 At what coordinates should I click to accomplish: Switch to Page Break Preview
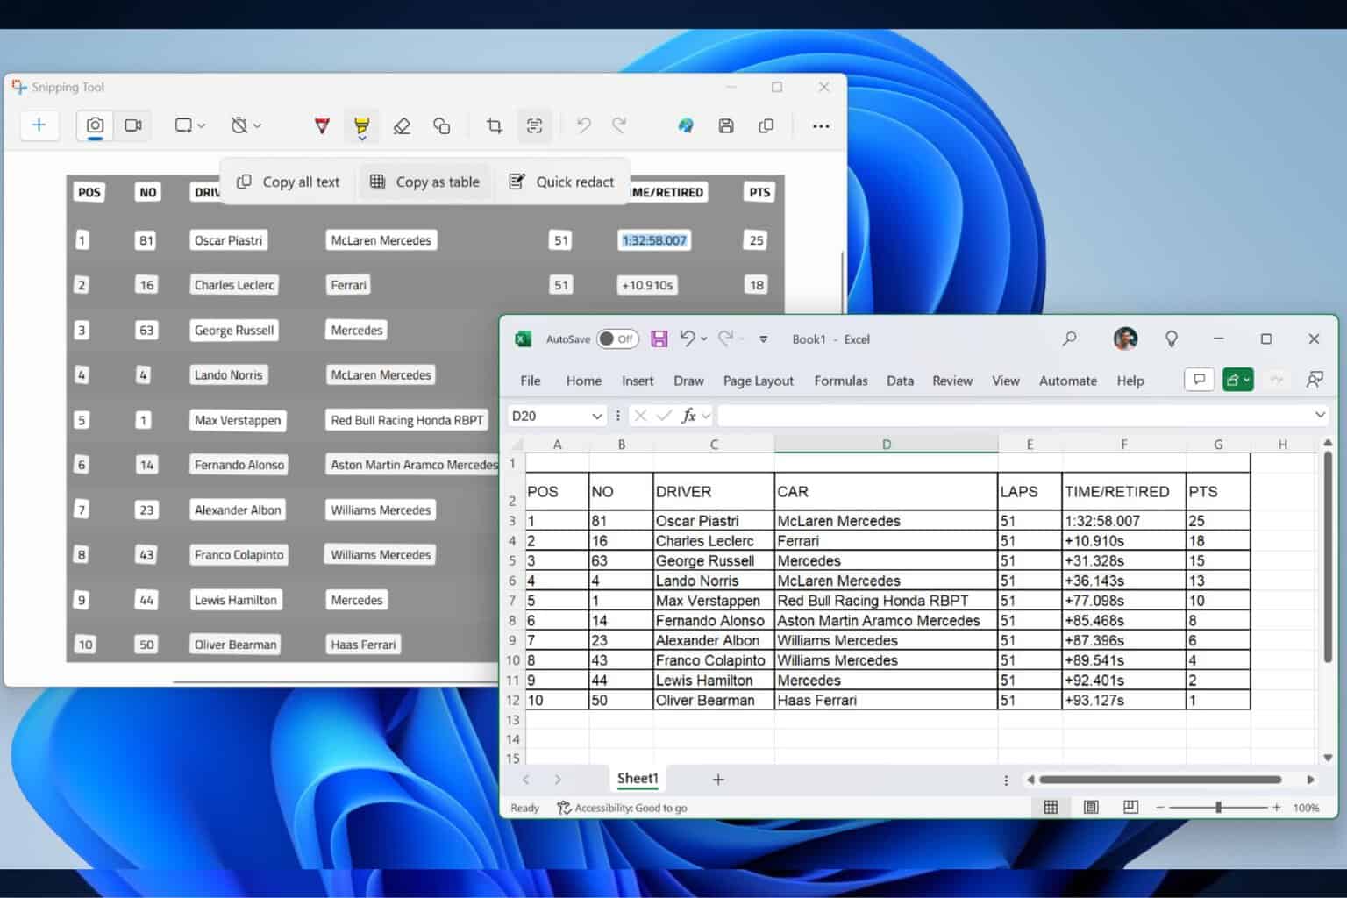click(1131, 807)
